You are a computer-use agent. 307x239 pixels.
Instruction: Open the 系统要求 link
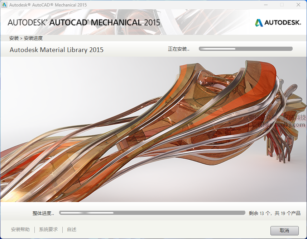click(x=48, y=230)
